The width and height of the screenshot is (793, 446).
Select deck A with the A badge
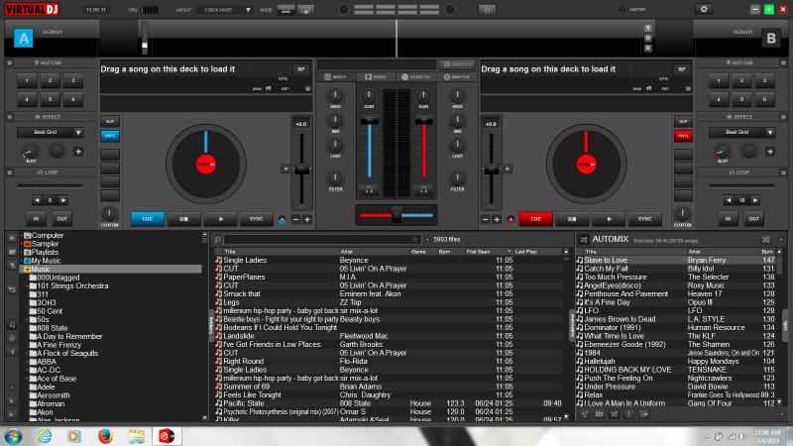pos(23,39)
